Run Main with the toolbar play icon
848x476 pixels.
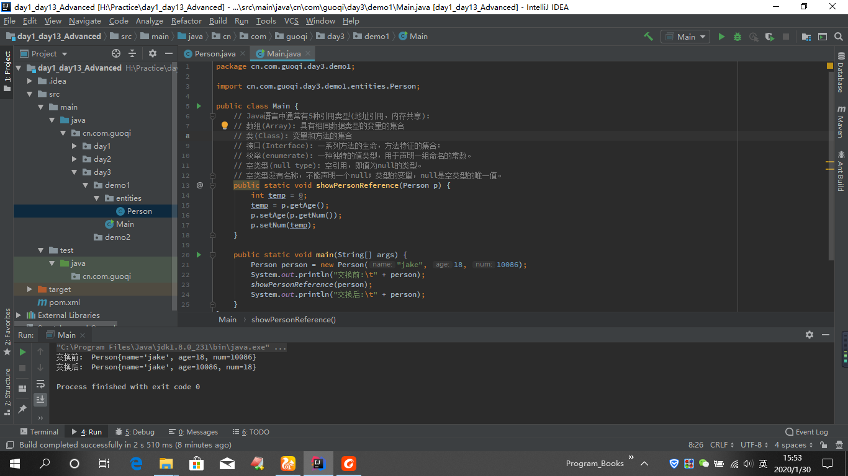pos(721,37)
